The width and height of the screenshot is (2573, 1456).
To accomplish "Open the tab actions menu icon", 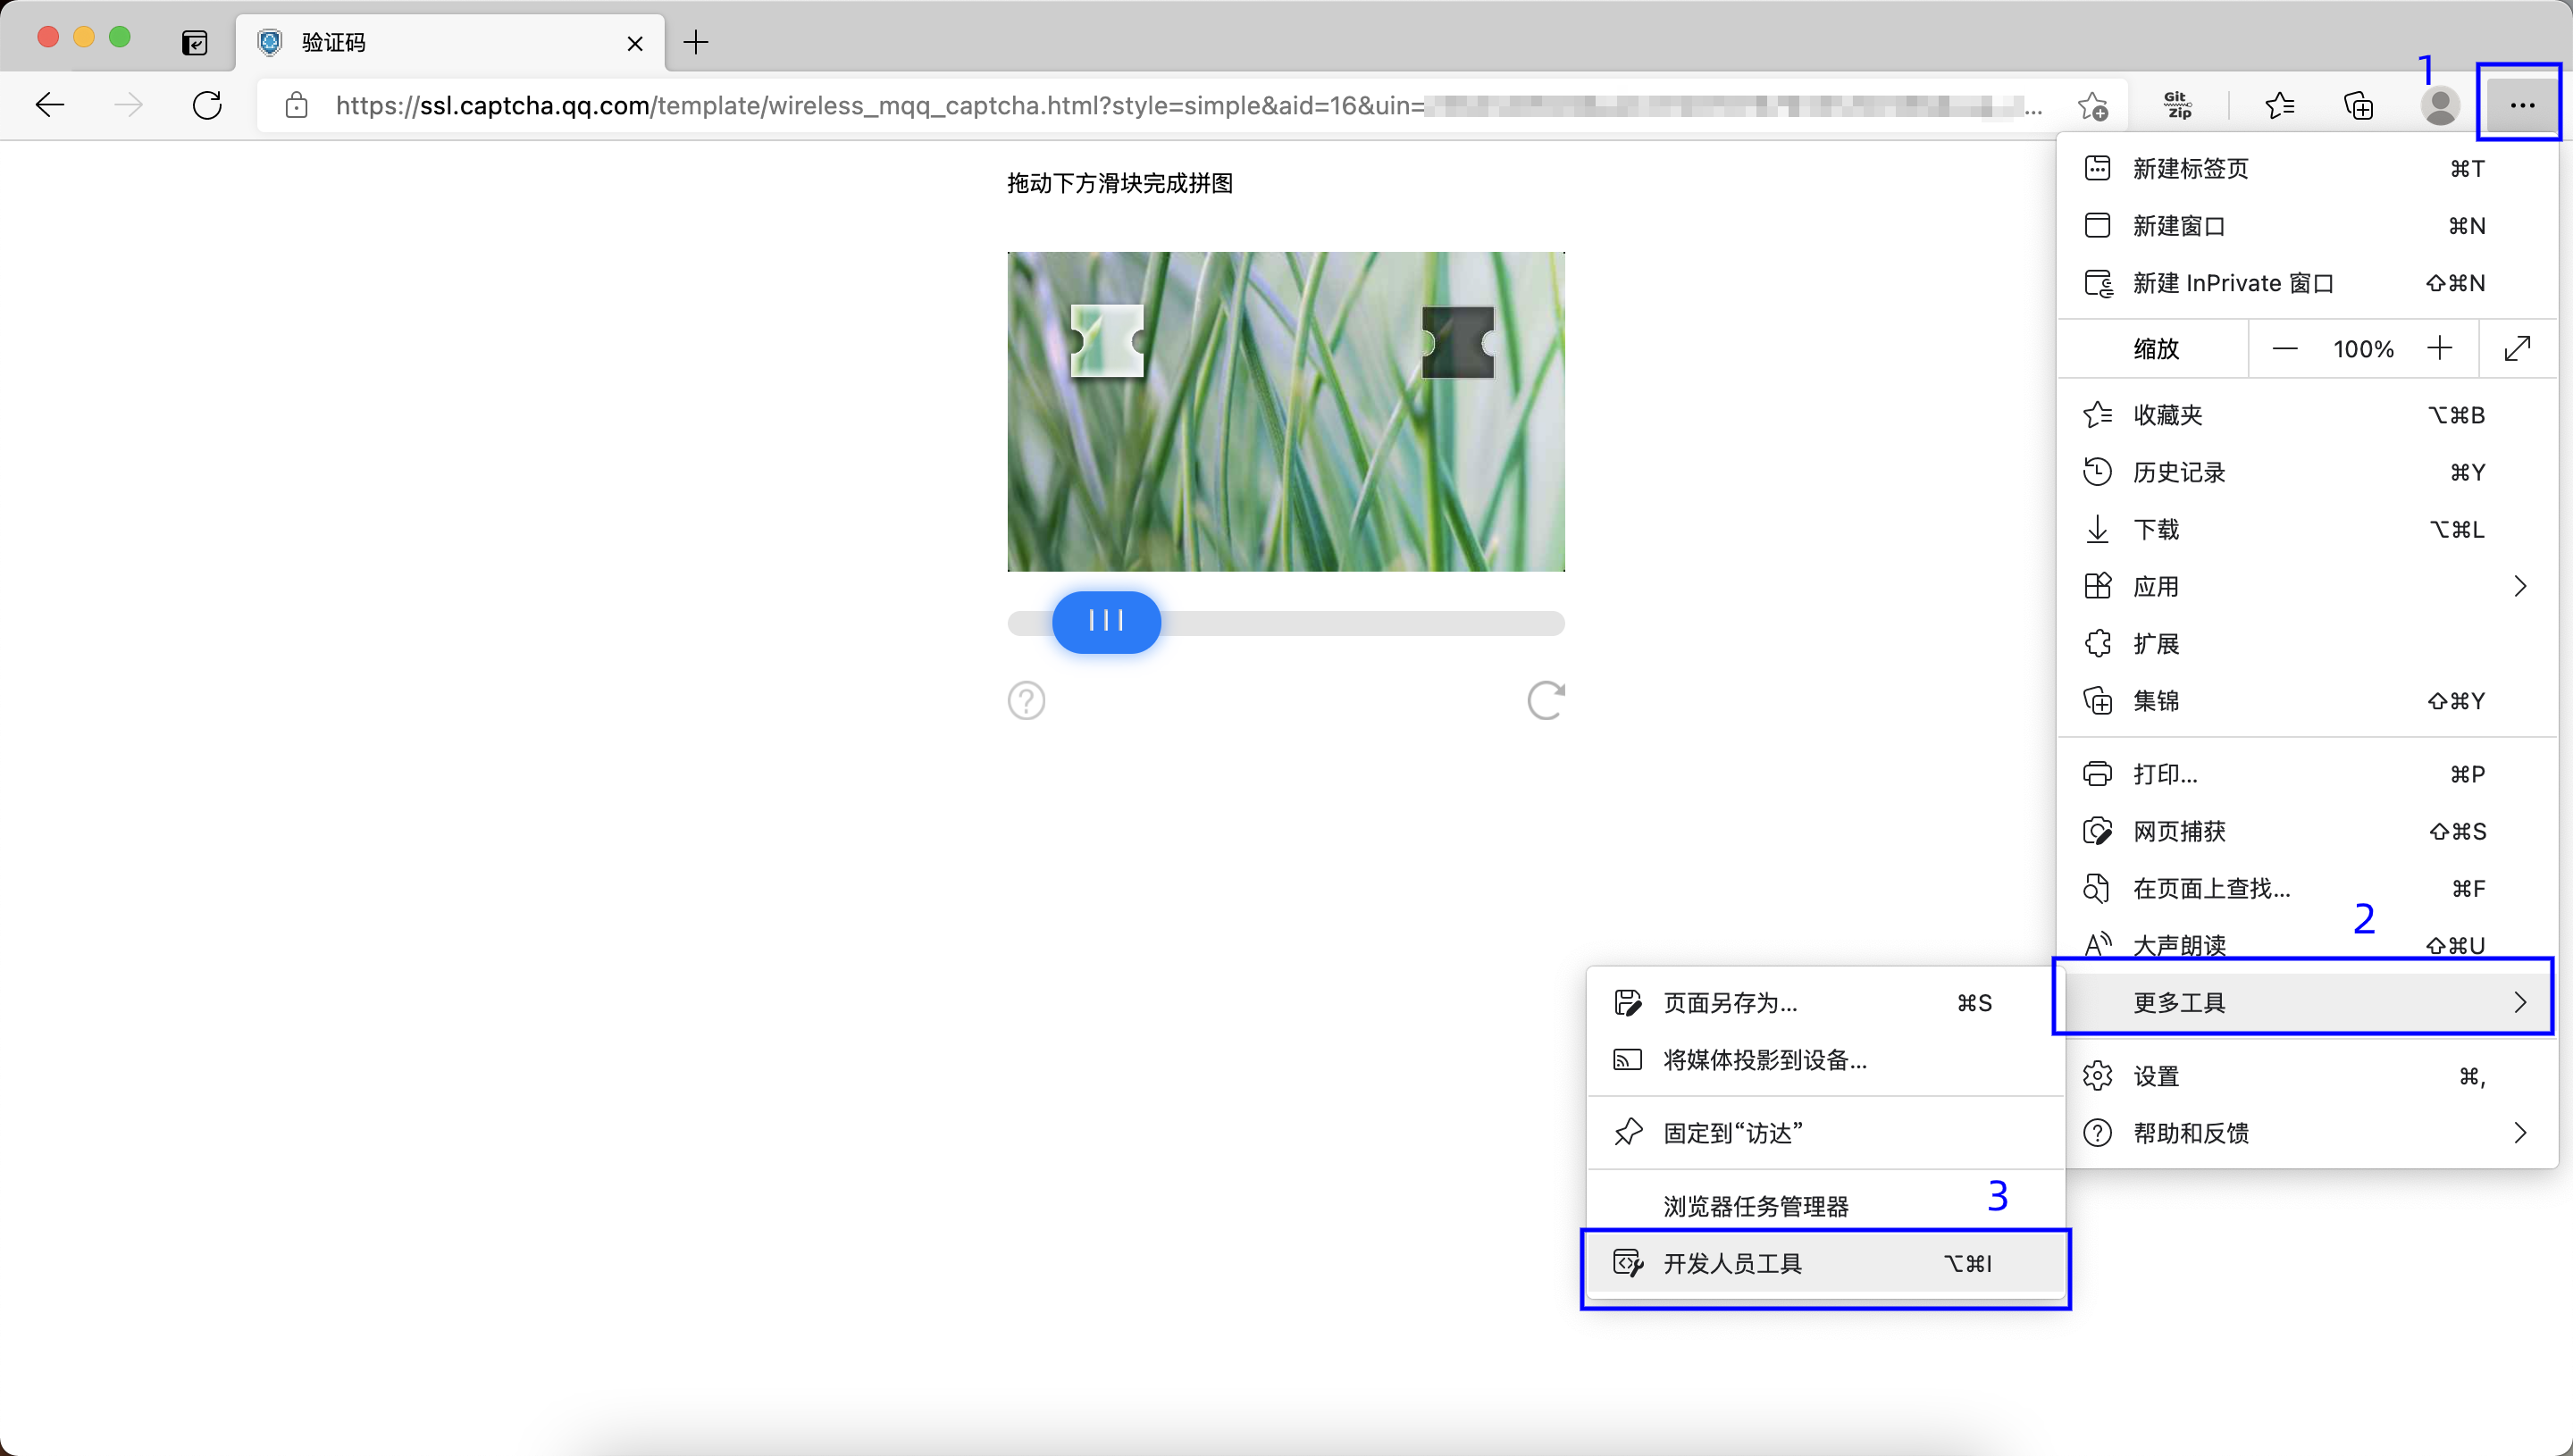I will coord(195,43).
